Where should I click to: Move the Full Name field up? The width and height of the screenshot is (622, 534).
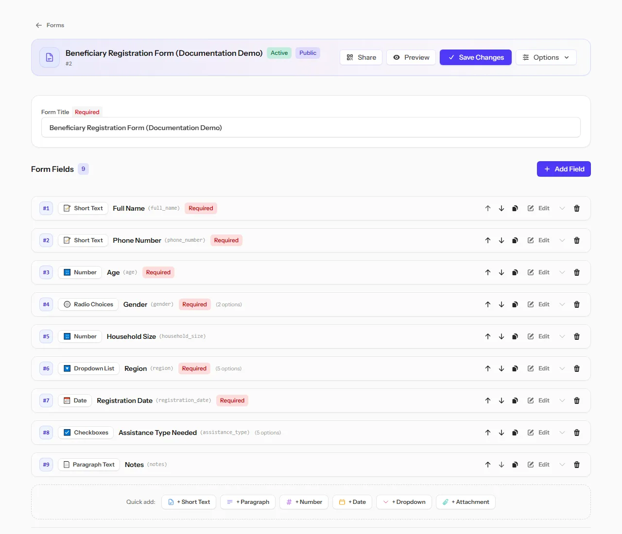click(488, 208)
